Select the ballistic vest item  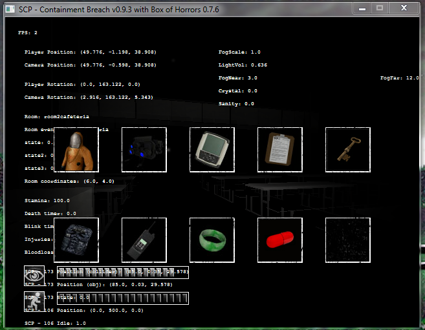pos(76,240)
